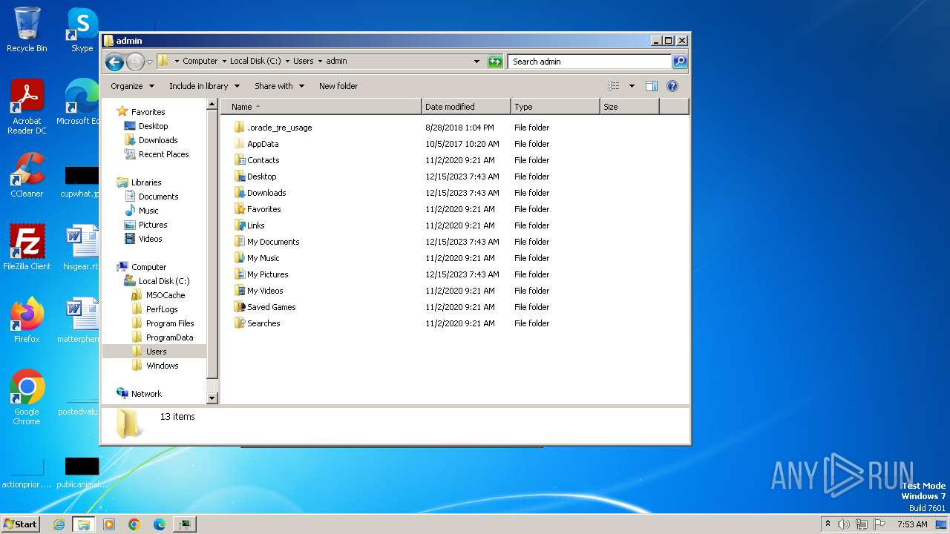This screenshot has height=534, width=950.
Task: Open Include in library dropdown
Action: coord(203,86)
